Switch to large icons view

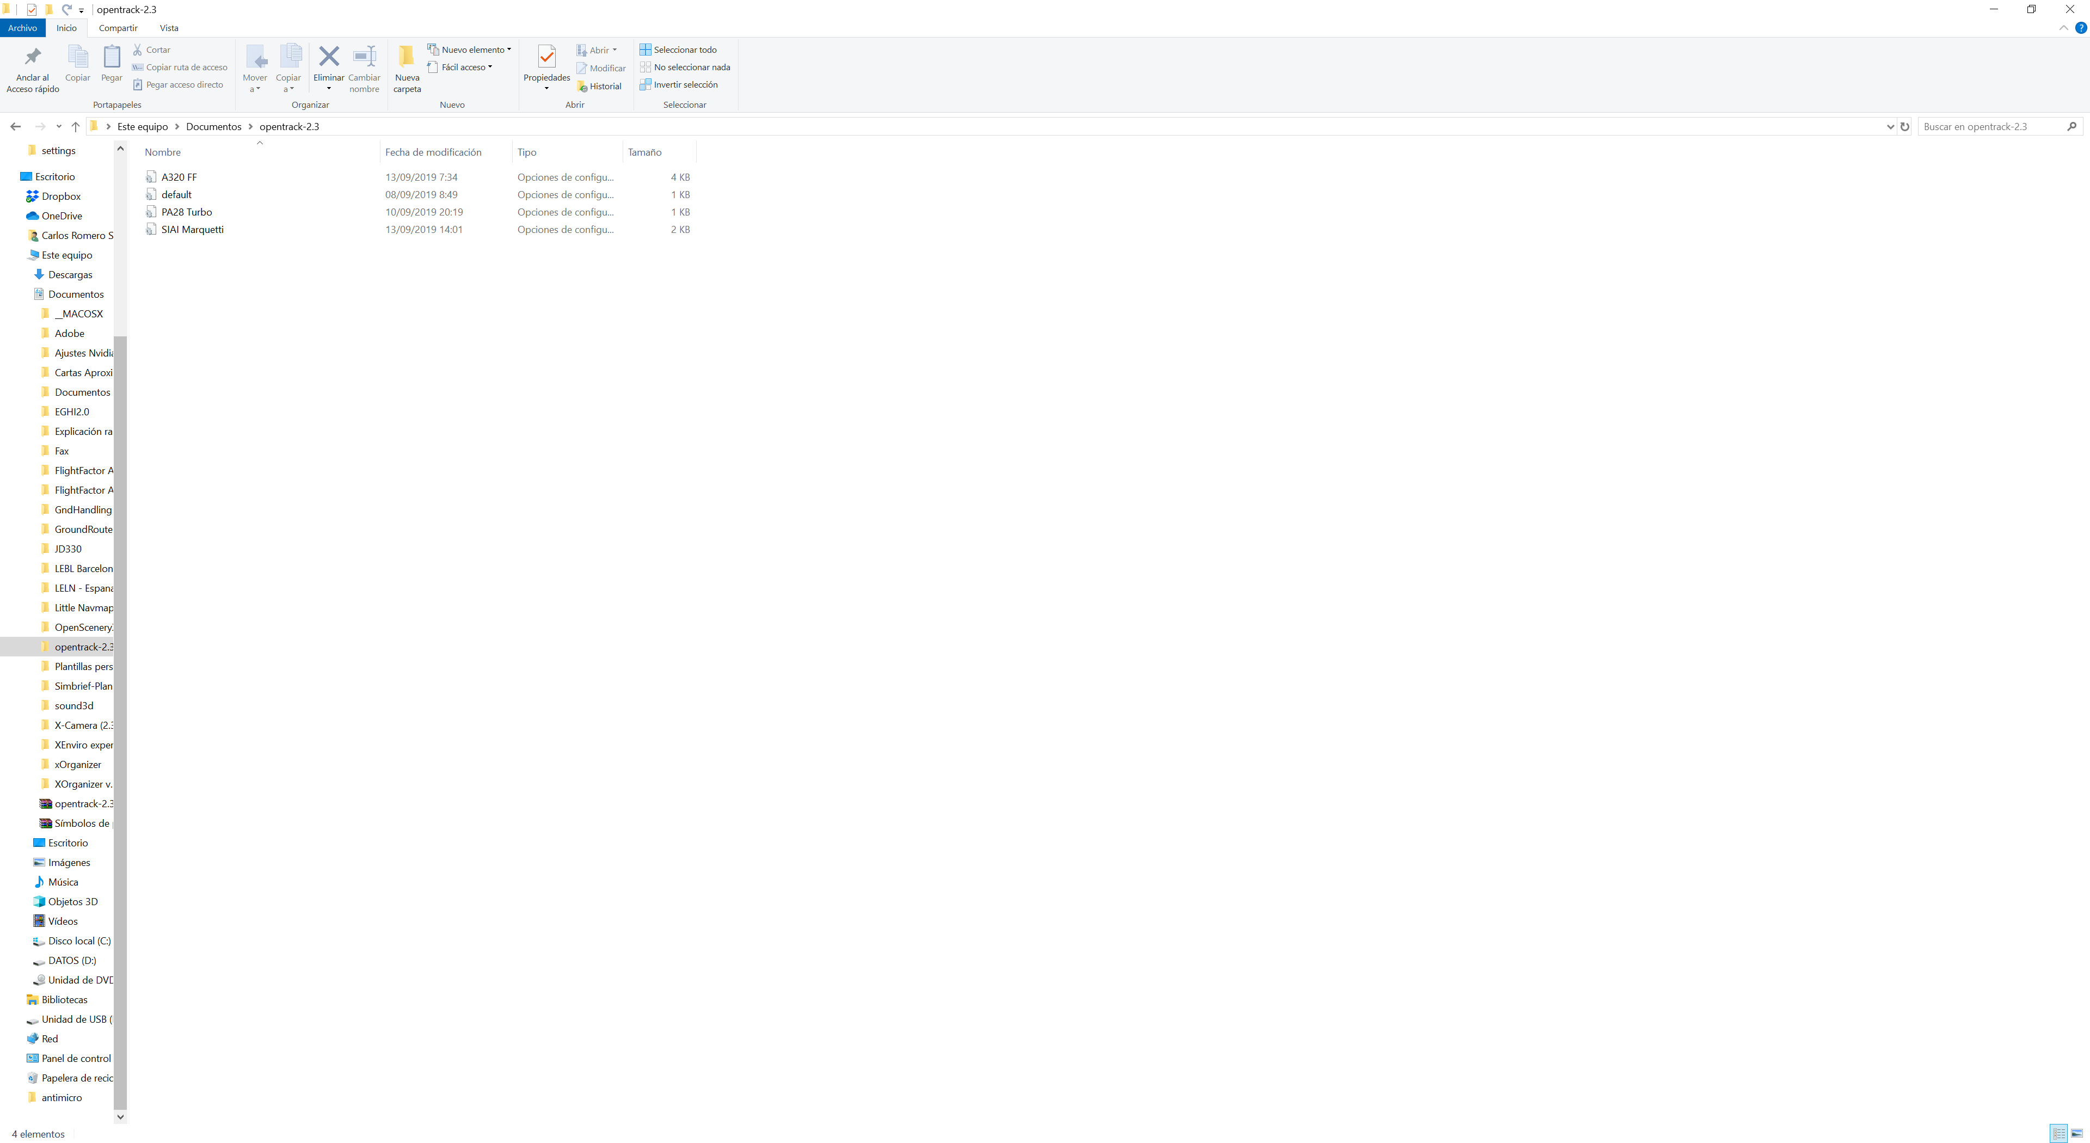click(2078, 1133)
